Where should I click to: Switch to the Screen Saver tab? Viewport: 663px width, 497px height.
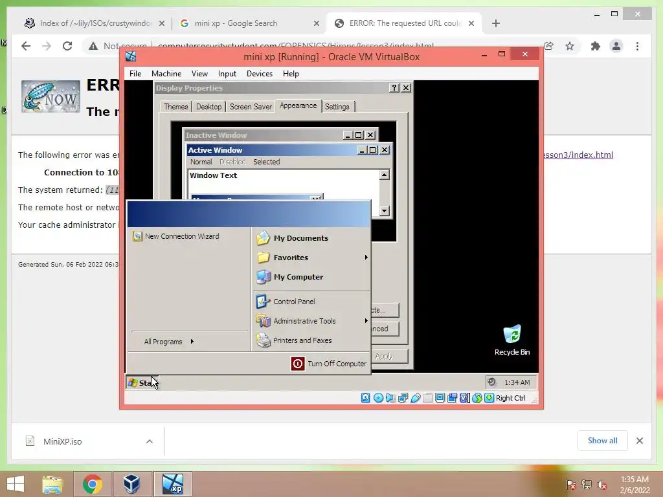coord(251,107)
